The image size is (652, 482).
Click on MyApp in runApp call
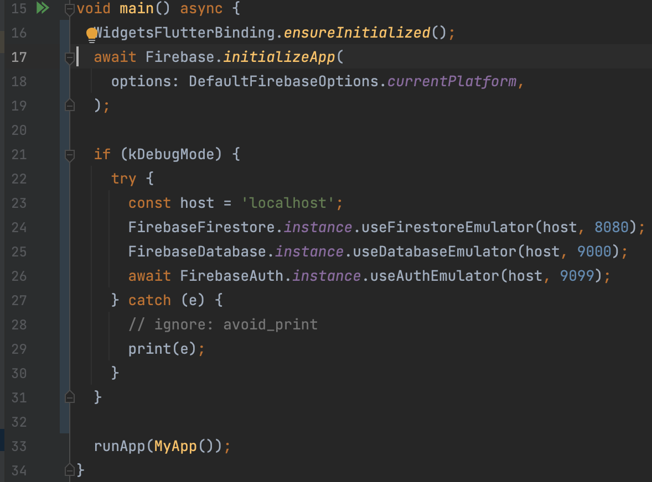[x=175, y=446]
